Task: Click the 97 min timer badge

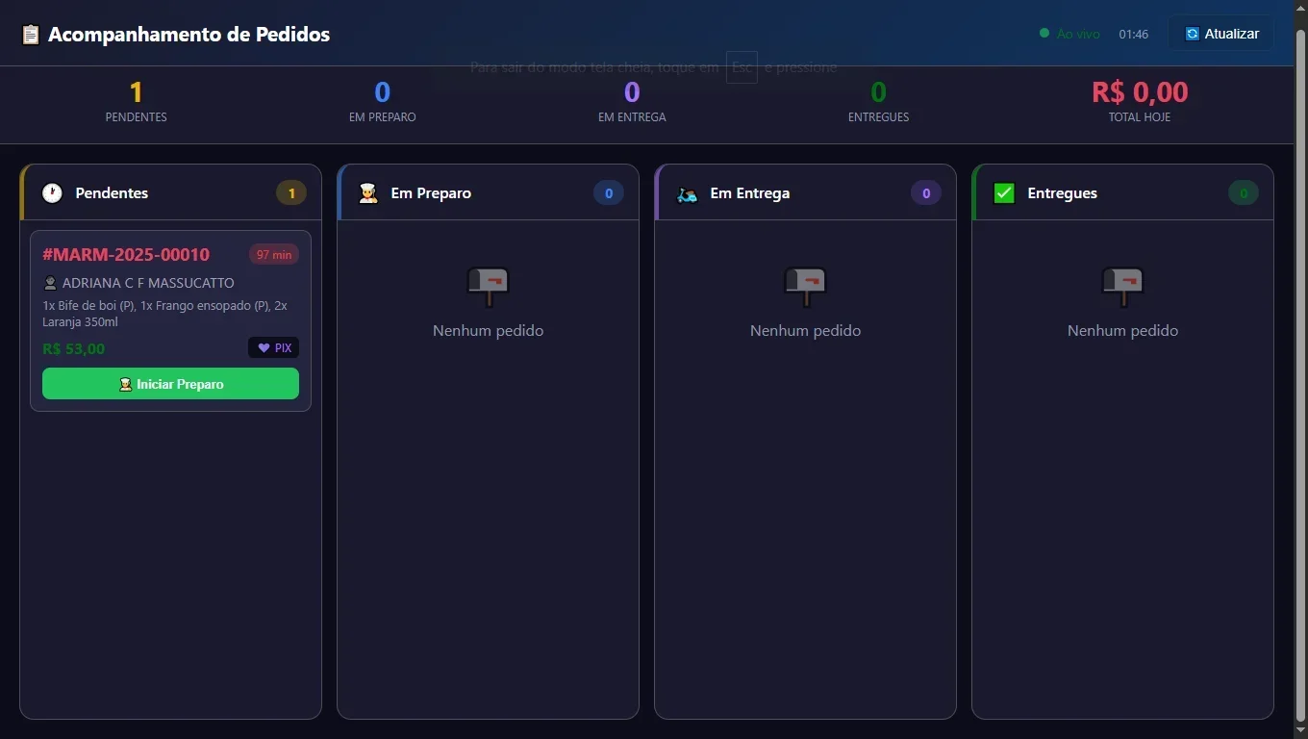Action: (273, 254)
